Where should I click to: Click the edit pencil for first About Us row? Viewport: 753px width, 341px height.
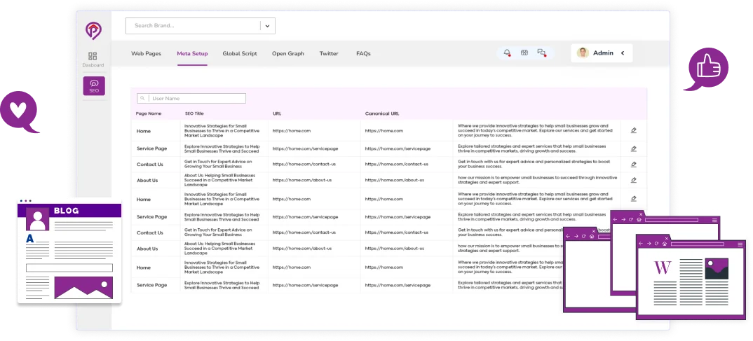coord(634,180)
